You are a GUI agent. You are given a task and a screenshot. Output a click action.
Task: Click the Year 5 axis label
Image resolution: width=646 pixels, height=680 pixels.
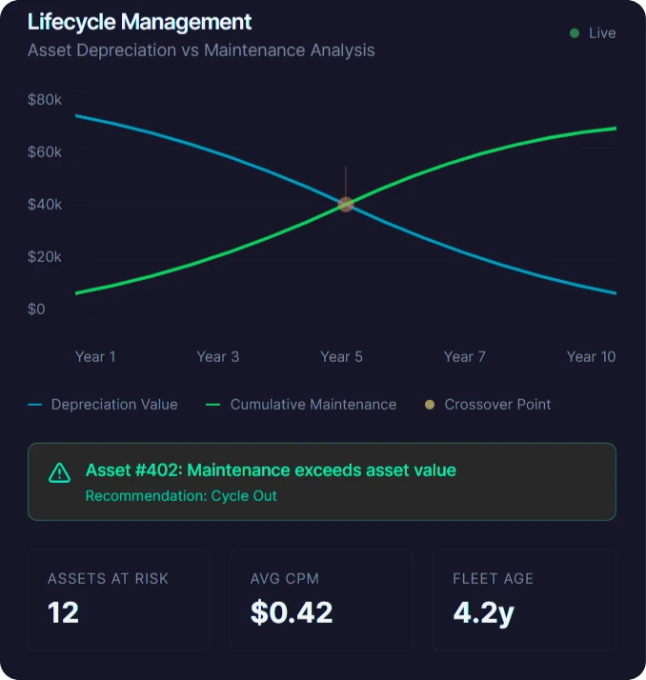click(x=341, y=357)
